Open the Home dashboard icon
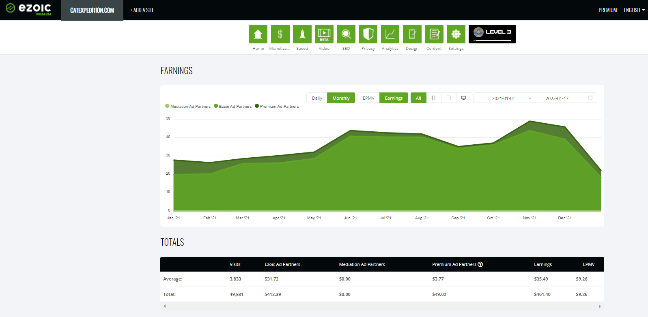648x317 pixels. pyautogui.click(x=258, y=34)
